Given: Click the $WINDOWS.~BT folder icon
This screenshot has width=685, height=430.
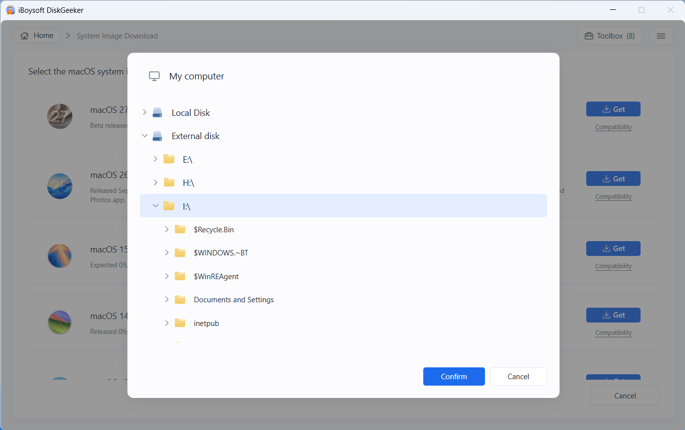Looking at the screenshot, I should 180,252.
